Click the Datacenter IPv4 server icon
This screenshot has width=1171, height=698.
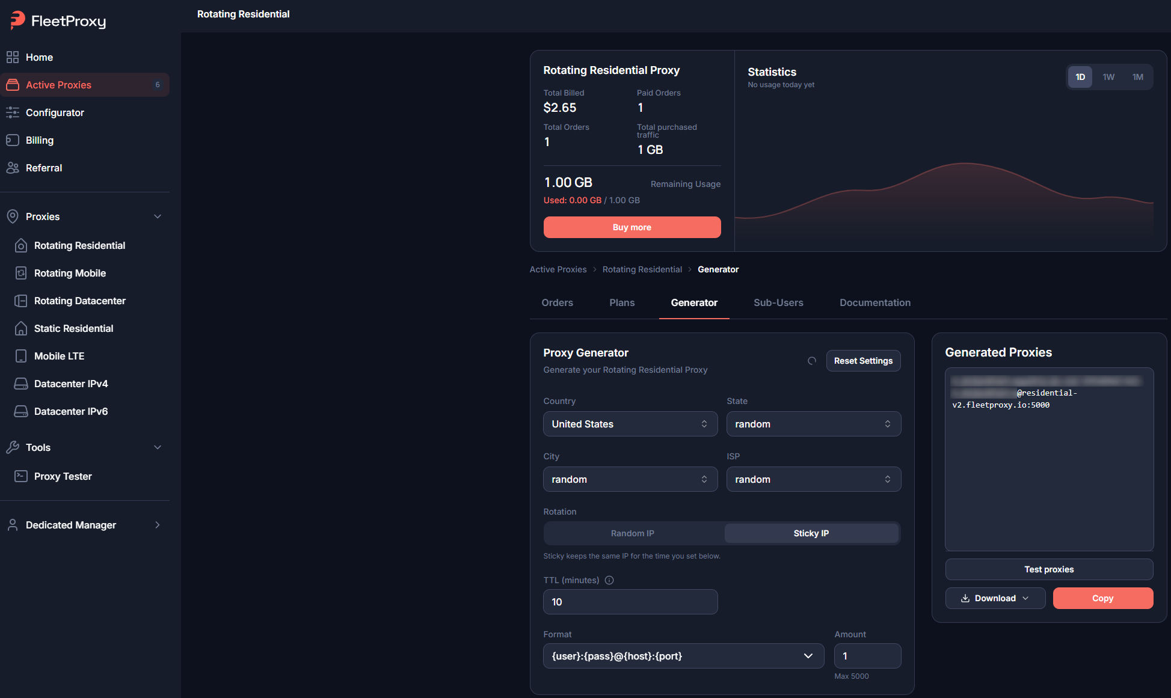tap(21, 384)
